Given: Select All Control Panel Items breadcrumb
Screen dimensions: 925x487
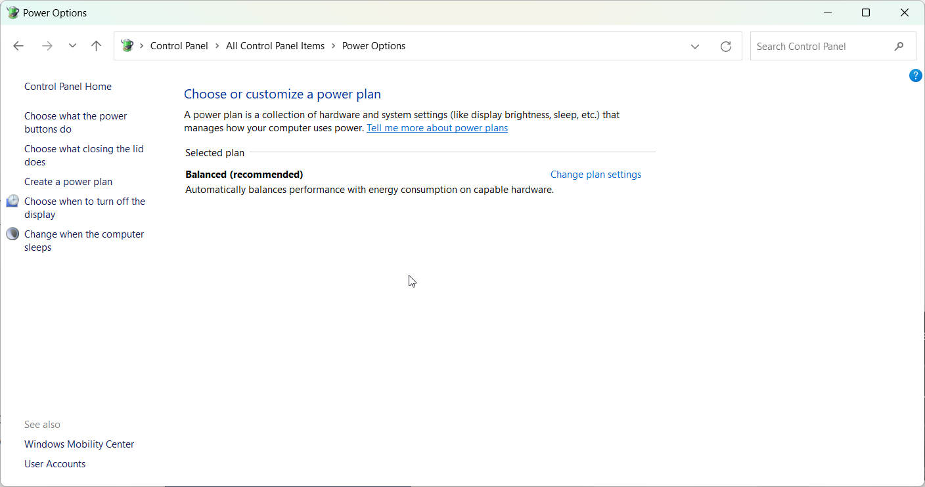Looking at the screenshot, I should pos(275,46).
